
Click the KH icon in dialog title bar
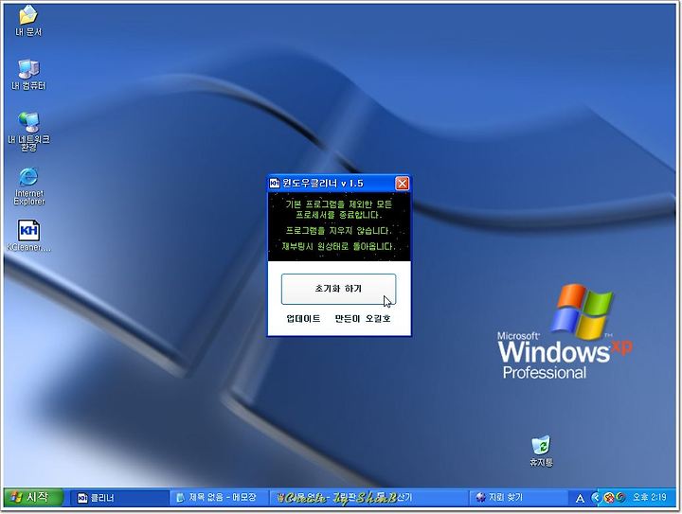[x=275, y=184]
